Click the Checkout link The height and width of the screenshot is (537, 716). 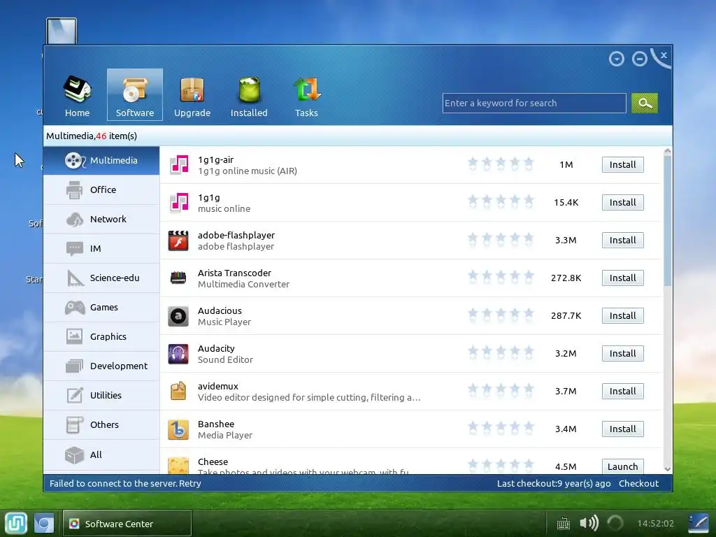coord(638,484)
